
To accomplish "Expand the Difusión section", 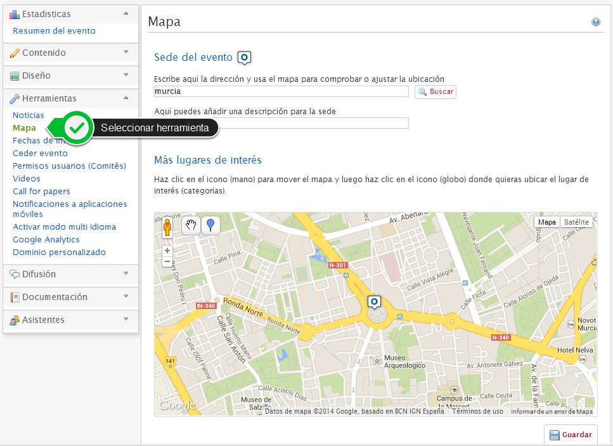I will tap(70, 274).
